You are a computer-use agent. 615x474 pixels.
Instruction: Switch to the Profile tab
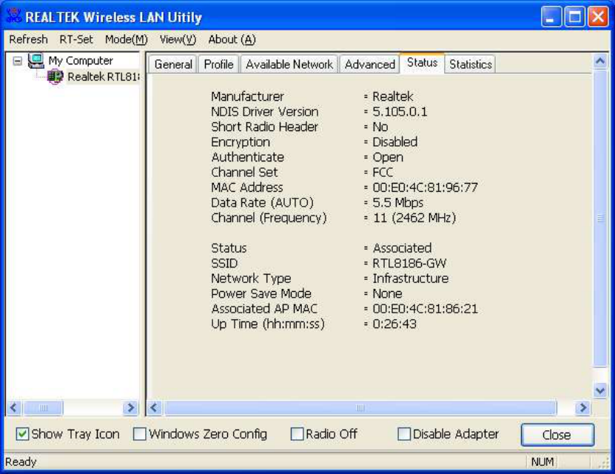pyautogui.click(x=218, y=64)
